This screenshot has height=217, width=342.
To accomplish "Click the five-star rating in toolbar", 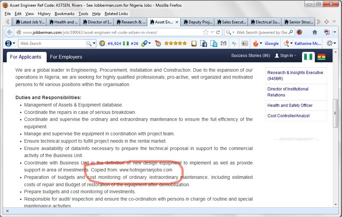I will (176, 43).
